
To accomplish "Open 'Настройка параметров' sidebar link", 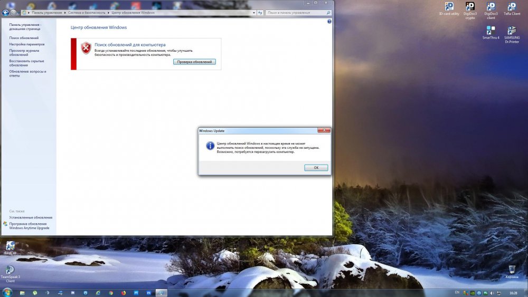I will pos(27,44).
